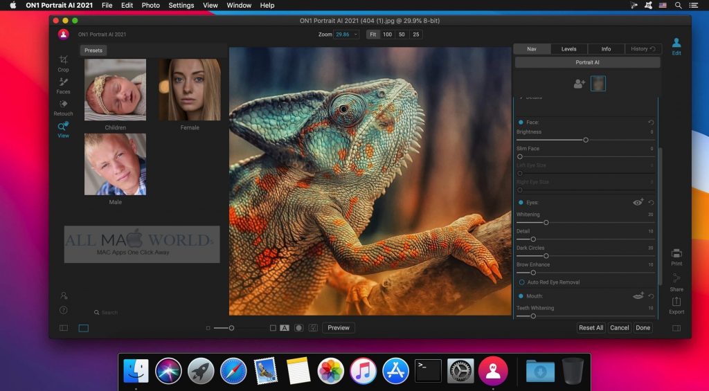The image size is (709, 391).
Task: Open the Zoom value dropdown
Action: (346, 35)
